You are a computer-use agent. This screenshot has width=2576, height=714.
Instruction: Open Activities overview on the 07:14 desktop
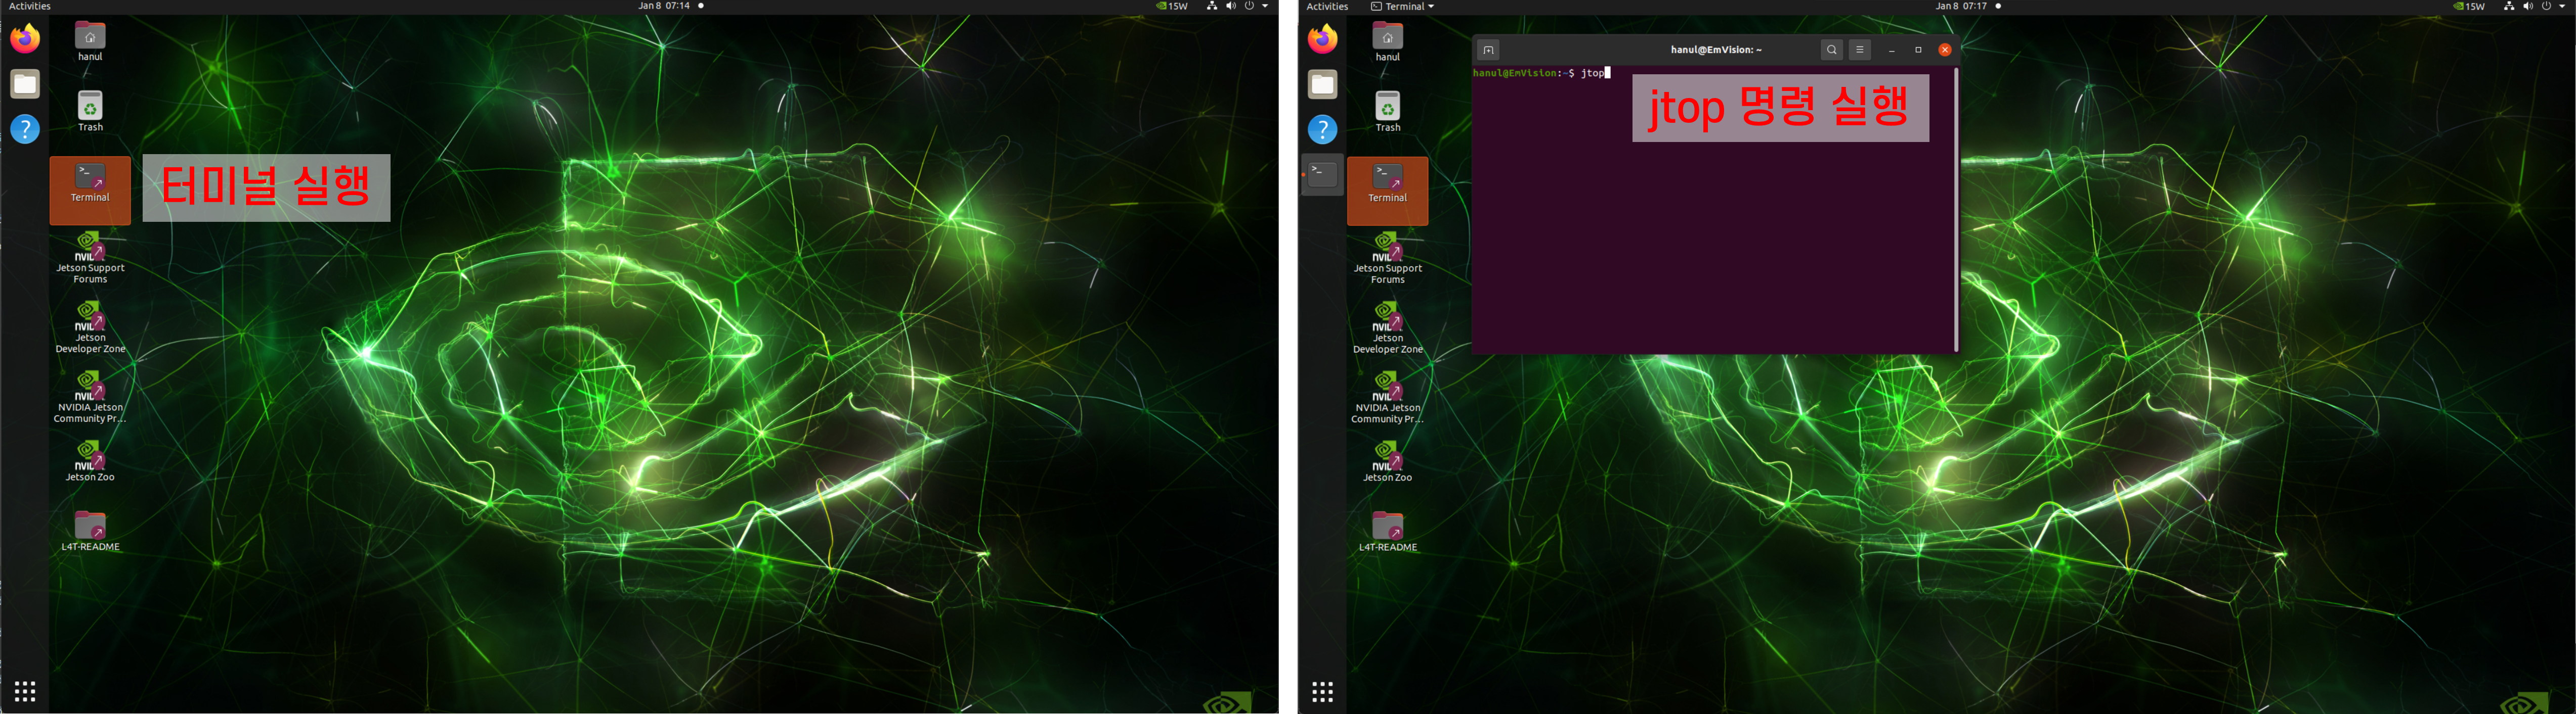tap(29, 6)
